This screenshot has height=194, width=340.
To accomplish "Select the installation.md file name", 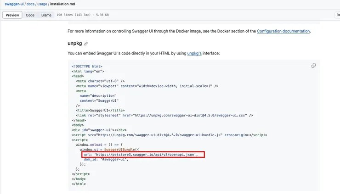I will pyautogui.click(x=62, y=4).
